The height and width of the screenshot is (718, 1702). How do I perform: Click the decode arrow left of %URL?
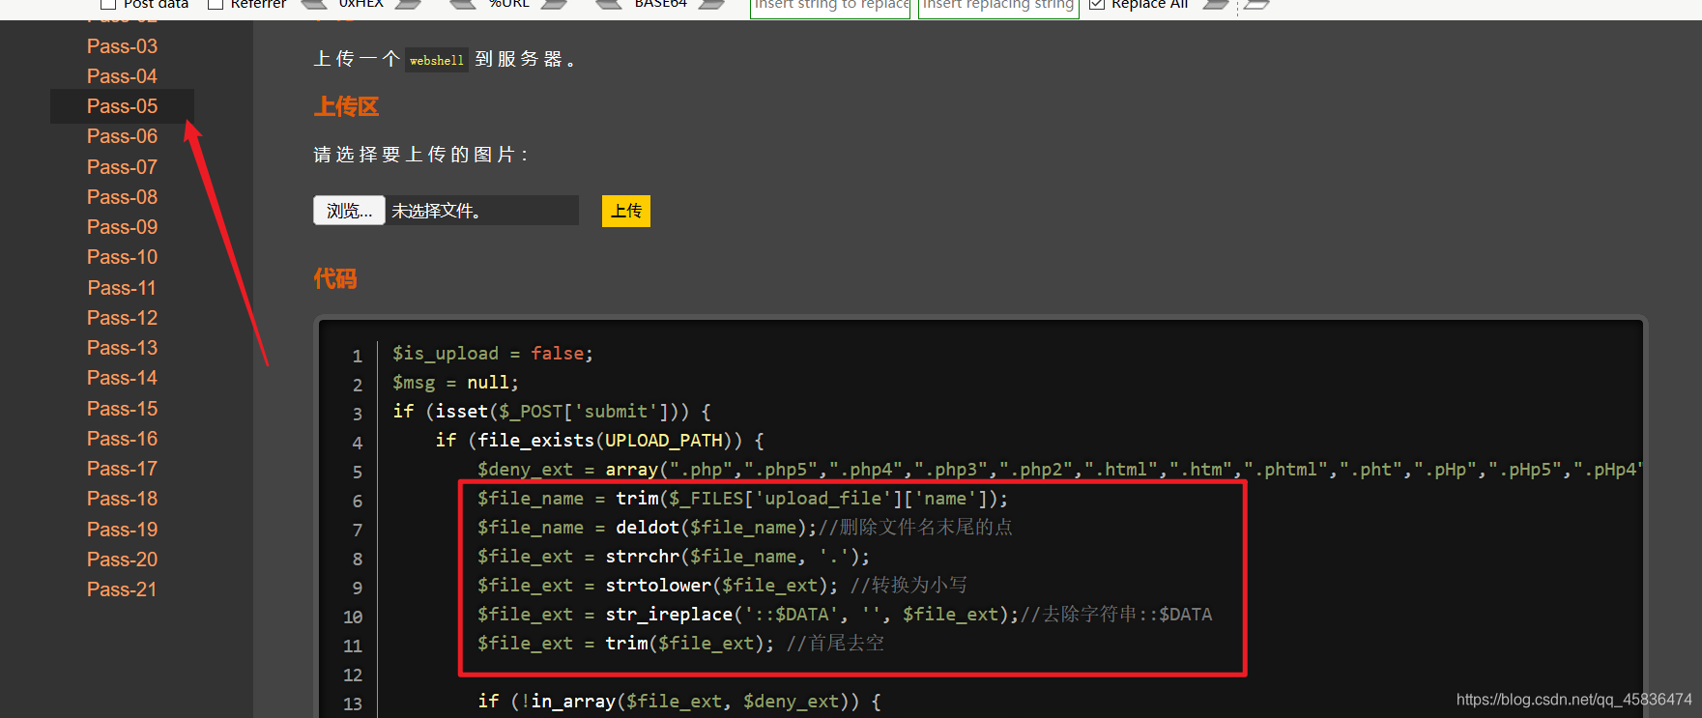[463, 4]
